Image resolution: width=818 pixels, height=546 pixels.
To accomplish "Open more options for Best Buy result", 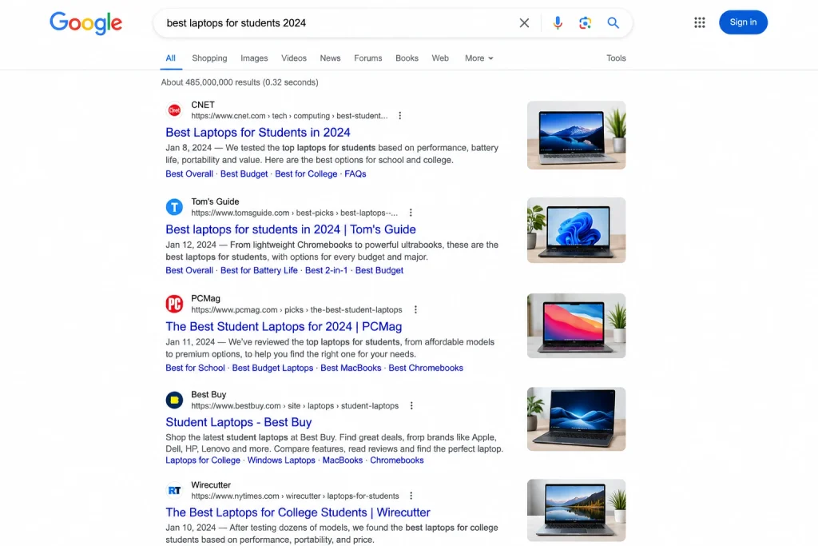I will coord(411,405).
